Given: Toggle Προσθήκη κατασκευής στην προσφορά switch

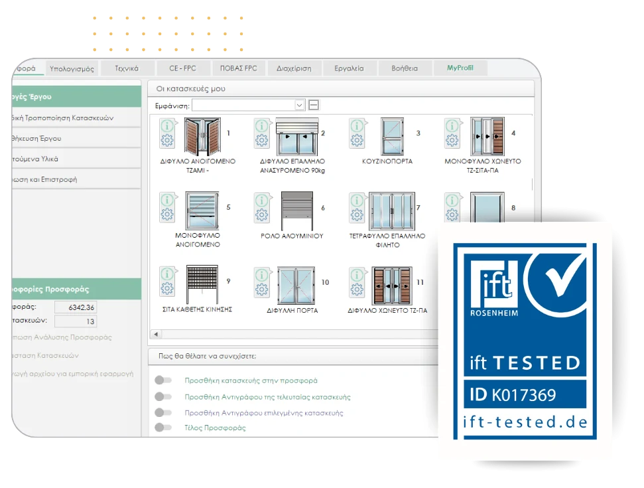Looking at the screenshot, I should pos(163,380).
